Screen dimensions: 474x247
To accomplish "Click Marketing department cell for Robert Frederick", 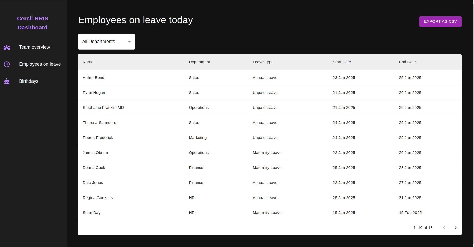I will click(x=198, y=138).
